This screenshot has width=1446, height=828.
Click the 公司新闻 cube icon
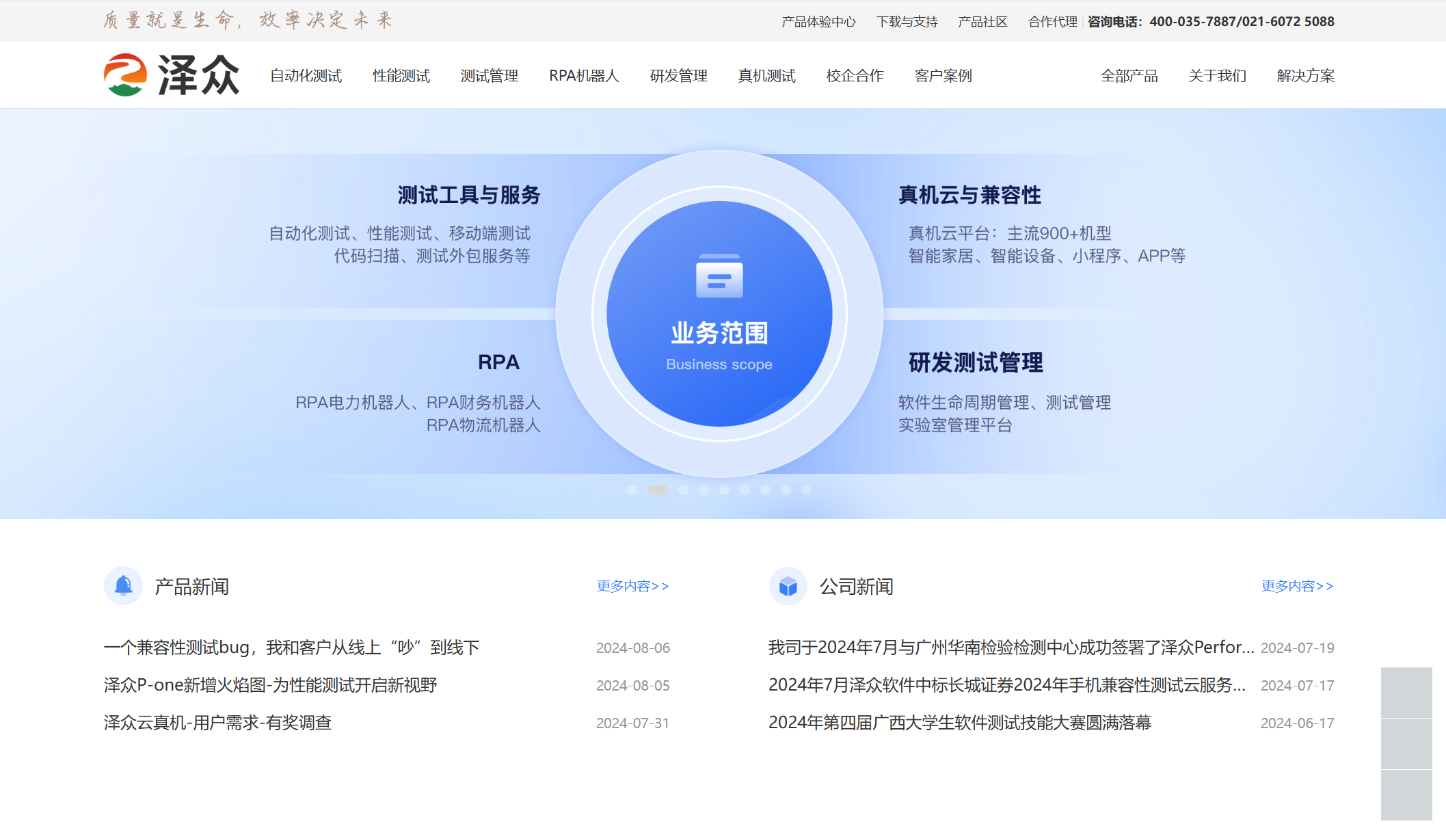(x=788, y=586)
